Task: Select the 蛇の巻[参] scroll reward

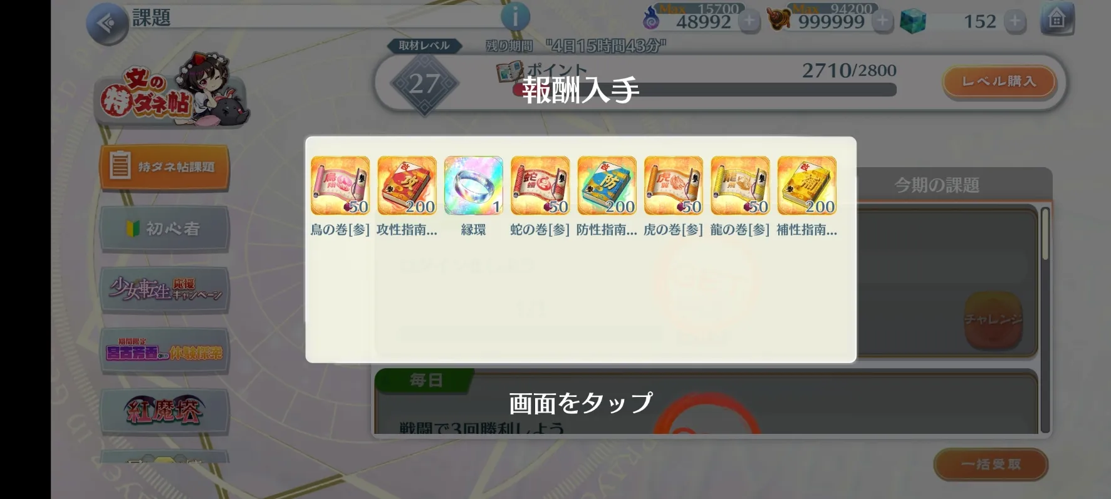Action: click(540, 185)
